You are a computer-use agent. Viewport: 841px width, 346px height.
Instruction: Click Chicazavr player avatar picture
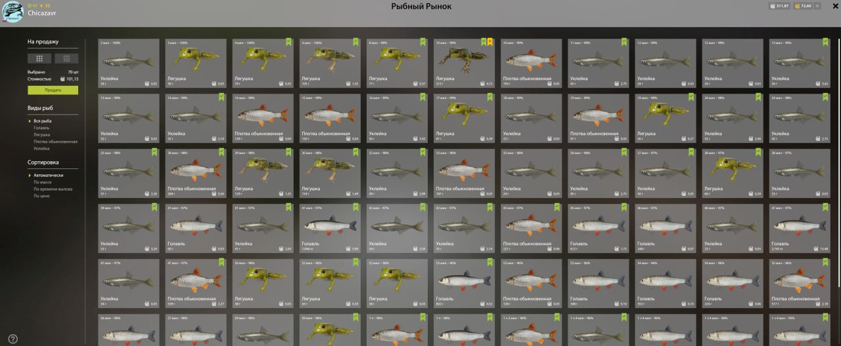point(12,10)
